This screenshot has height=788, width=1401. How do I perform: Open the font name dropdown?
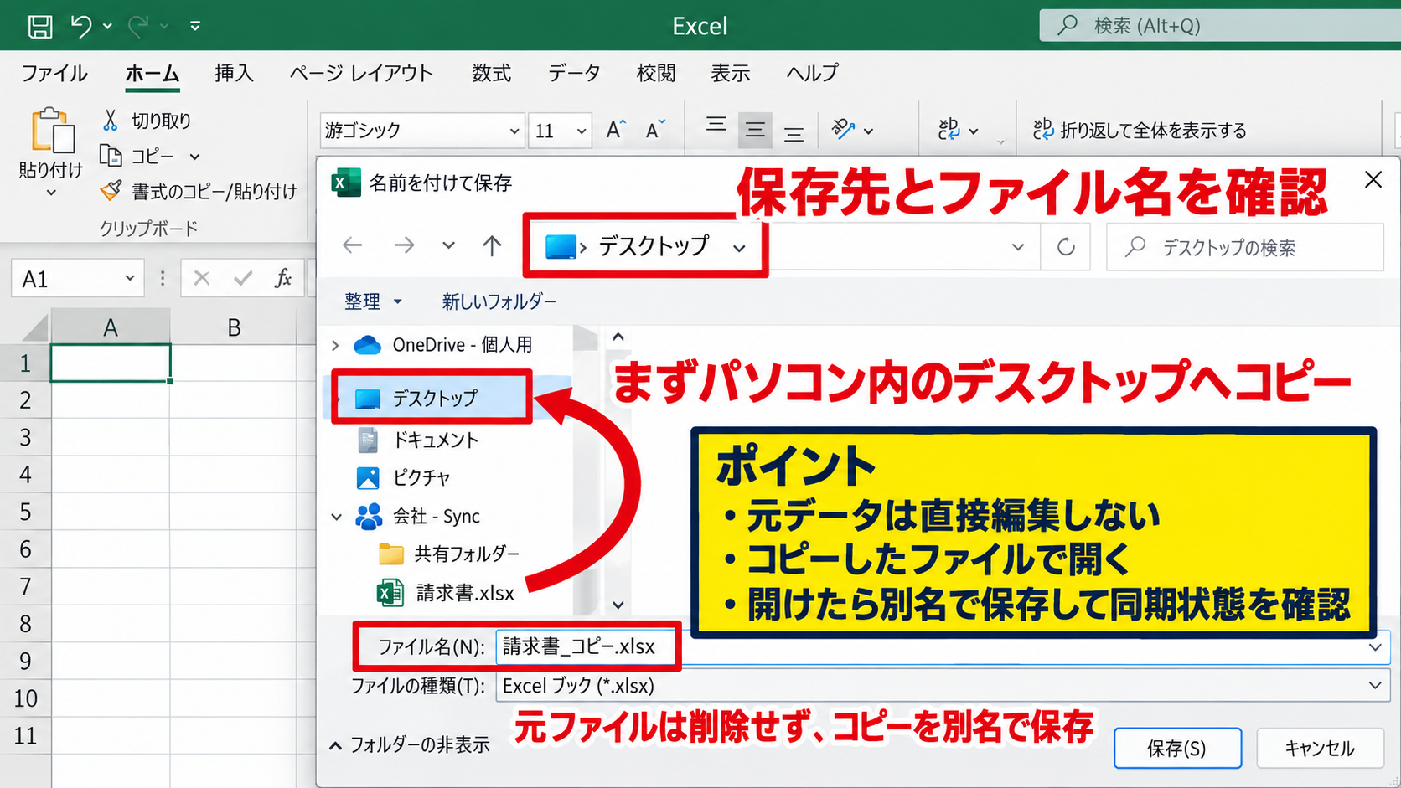514,131
